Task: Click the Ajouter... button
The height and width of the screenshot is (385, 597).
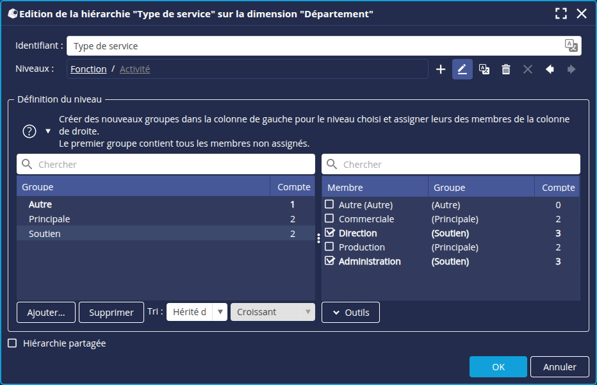Action: pos(46,312)
